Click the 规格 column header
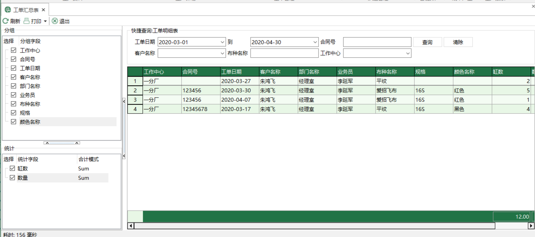Image resolution: width=535 pixels, height=237 pixels. click(434, 72)
